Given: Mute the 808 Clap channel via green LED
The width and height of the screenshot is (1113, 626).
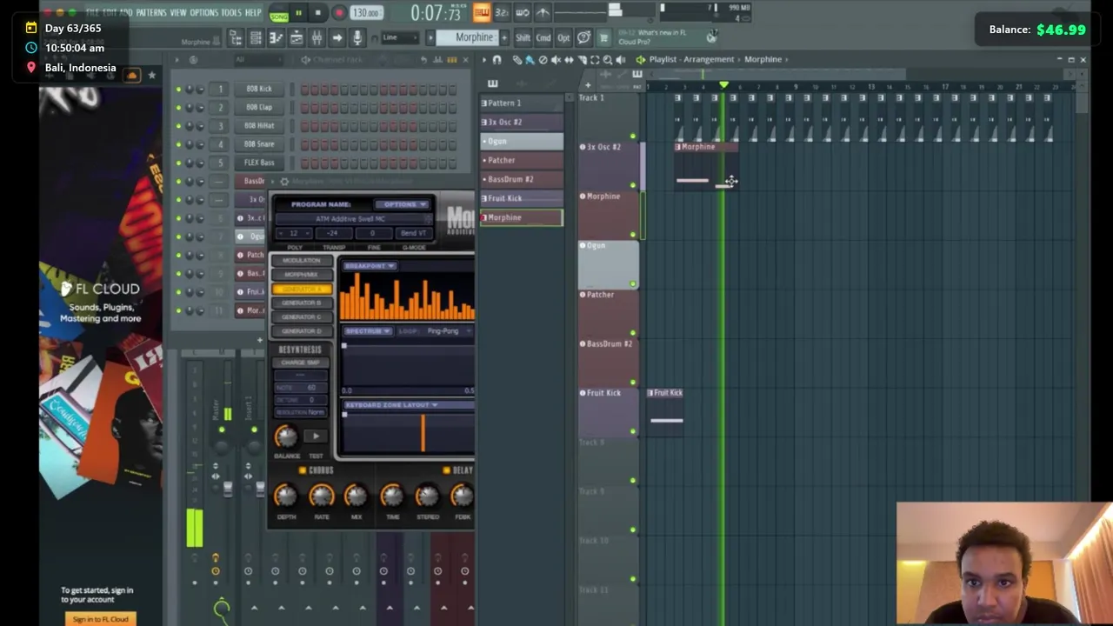Looking at the screenshot, I should pyautogui.click(x=179, y=107).
